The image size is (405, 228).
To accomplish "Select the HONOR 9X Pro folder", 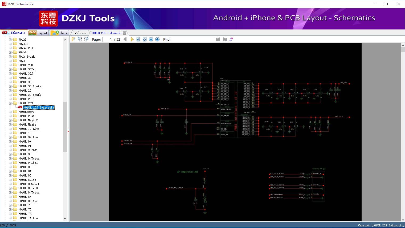I will tap(28, 137).
